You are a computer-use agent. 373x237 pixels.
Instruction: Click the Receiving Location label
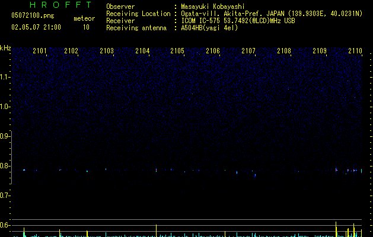[x=138, y=14]
